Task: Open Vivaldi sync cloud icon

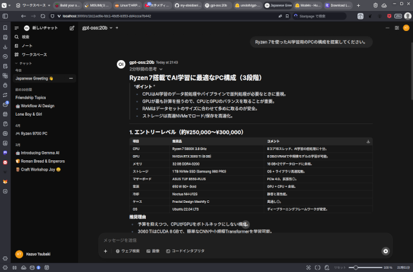Action: [384, 5]
